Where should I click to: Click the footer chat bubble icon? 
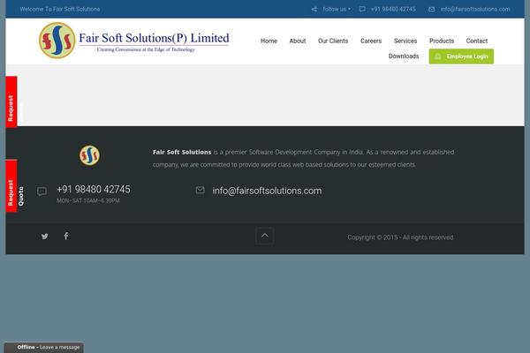pos(42,192)
